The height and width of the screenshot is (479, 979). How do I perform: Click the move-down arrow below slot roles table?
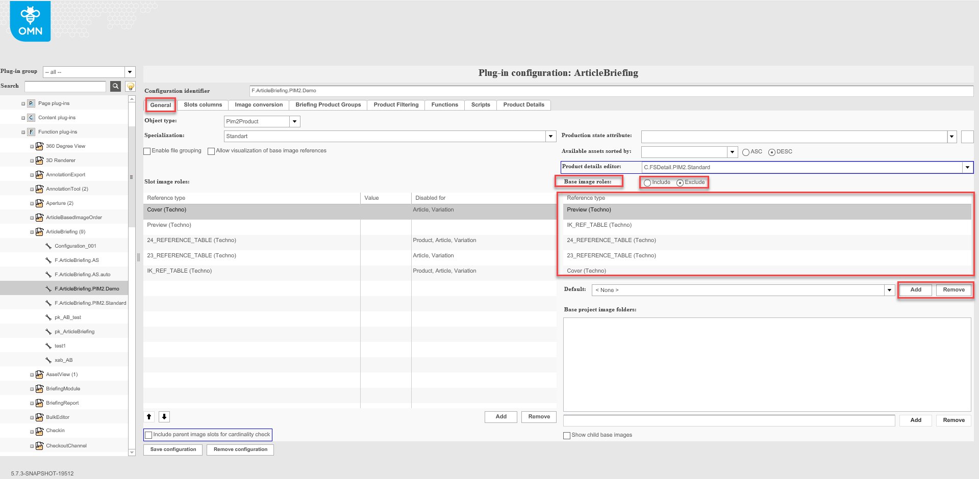coord(164,416)
